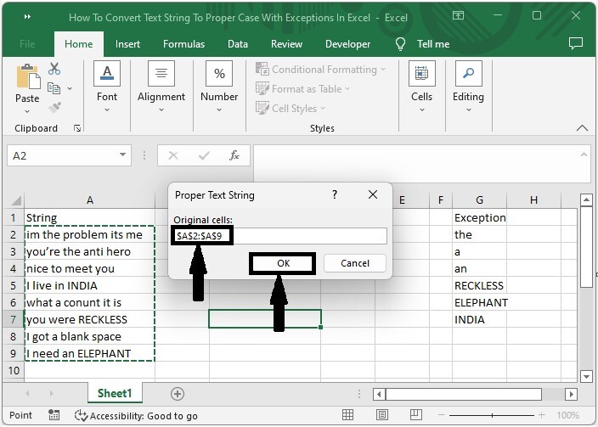Select row 7 header
598x427 pixels.
14,319
